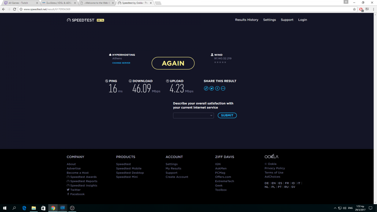Submit the satisfaction survey

(227, 116)
